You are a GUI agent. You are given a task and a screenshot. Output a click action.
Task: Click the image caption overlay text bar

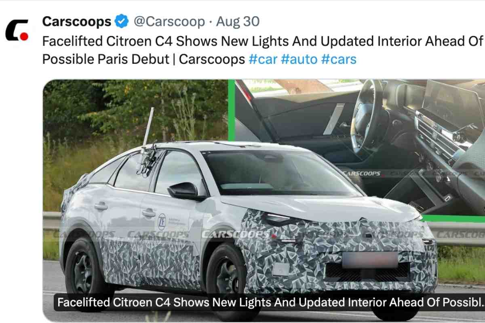[270, 302]
